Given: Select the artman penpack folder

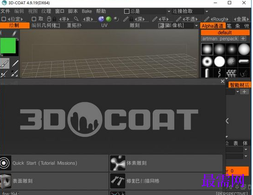Looking at the screenshot, I should coord(219,39).
